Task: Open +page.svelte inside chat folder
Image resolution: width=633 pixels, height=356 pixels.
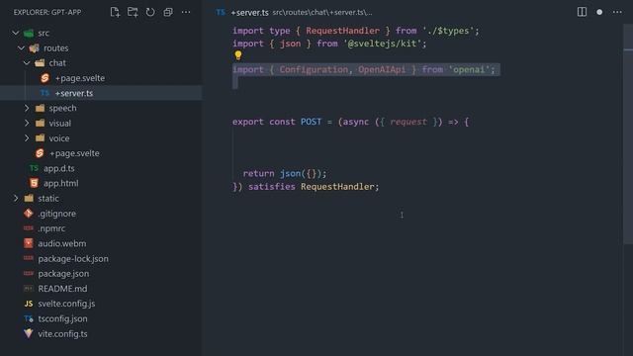Action: 80,78
